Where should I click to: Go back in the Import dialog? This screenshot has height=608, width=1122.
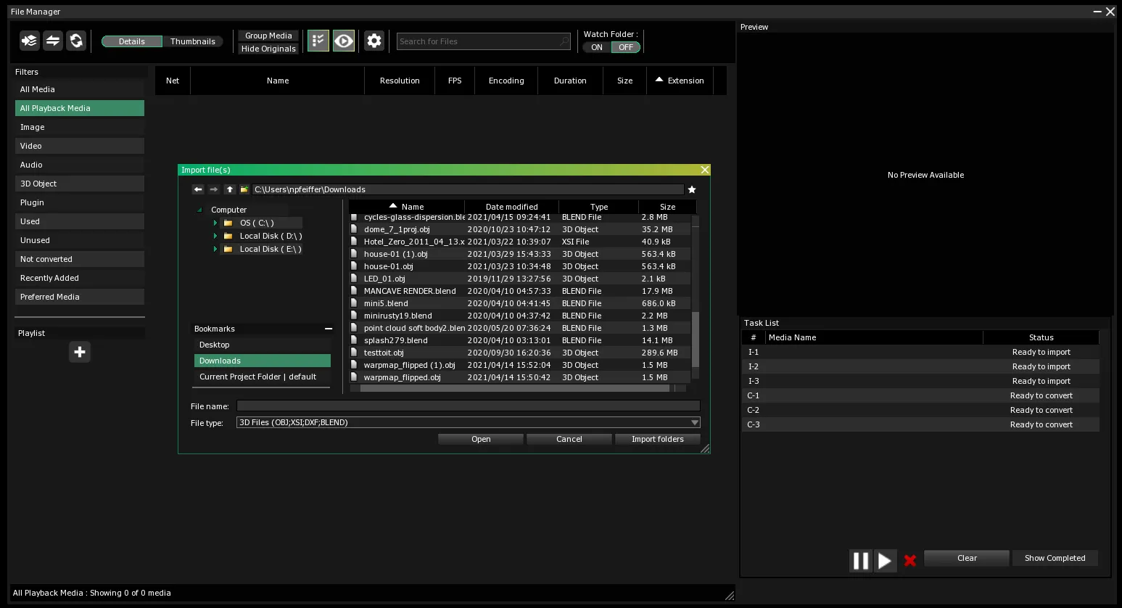pyautogui.click(x=198, y=189)
